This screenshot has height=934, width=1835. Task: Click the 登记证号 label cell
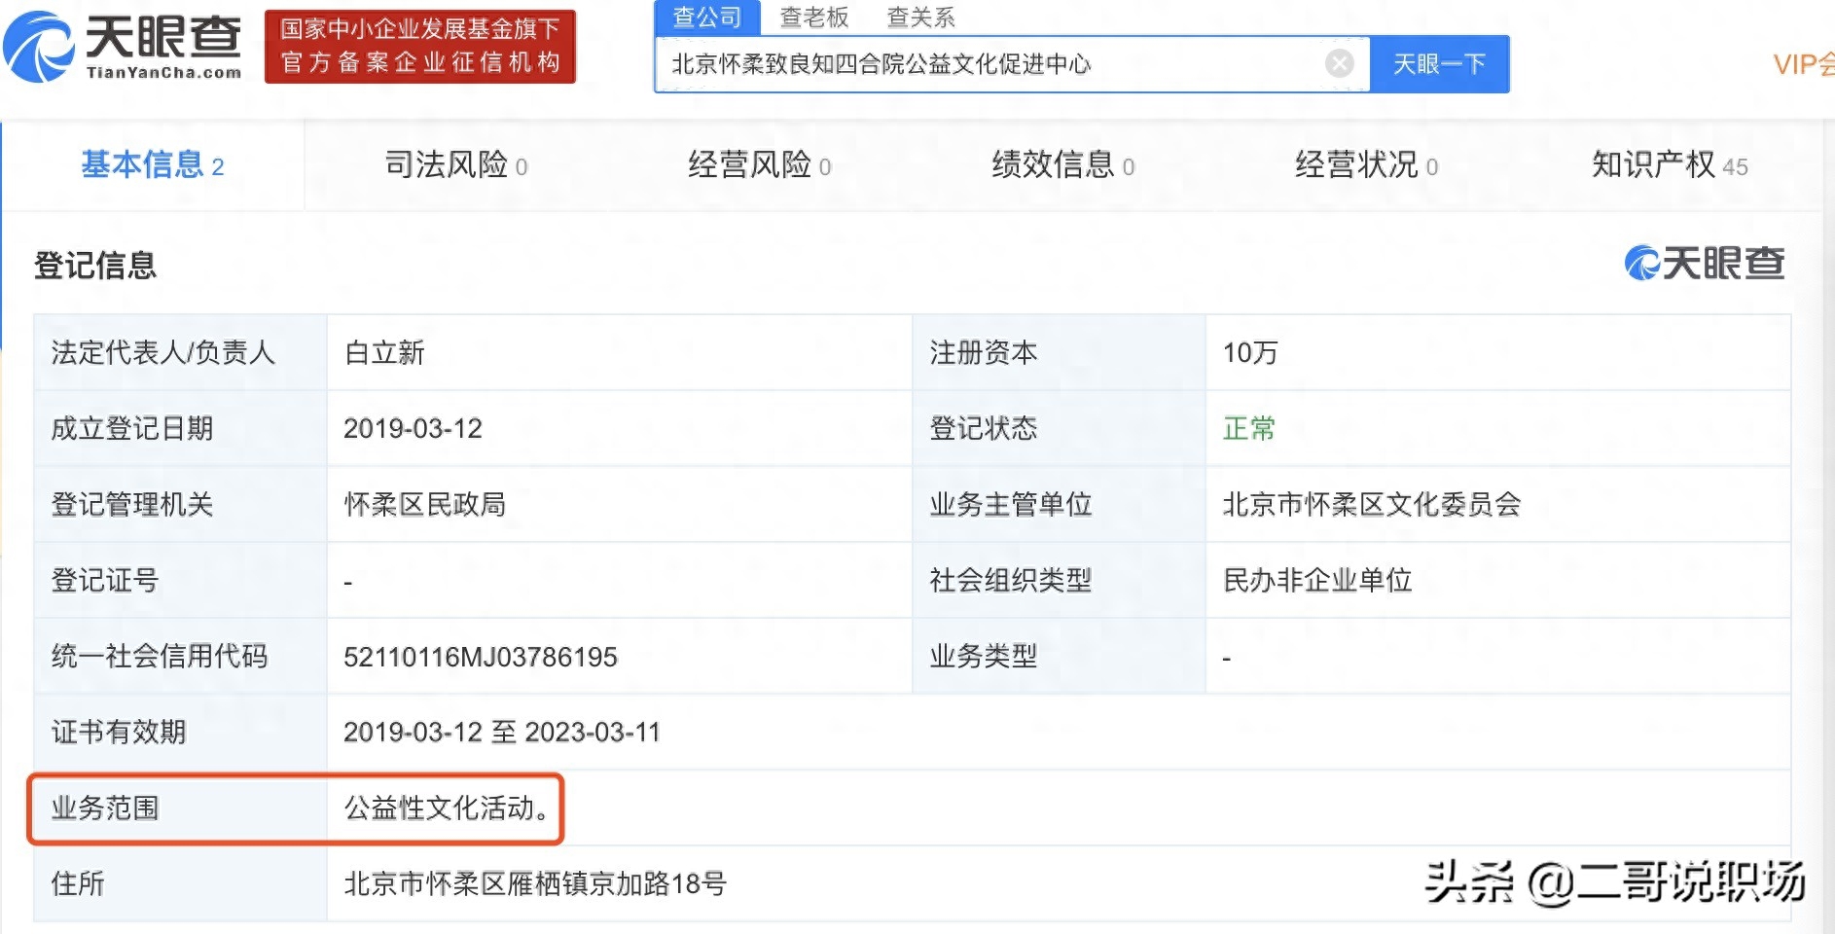(x=181, y=580)
